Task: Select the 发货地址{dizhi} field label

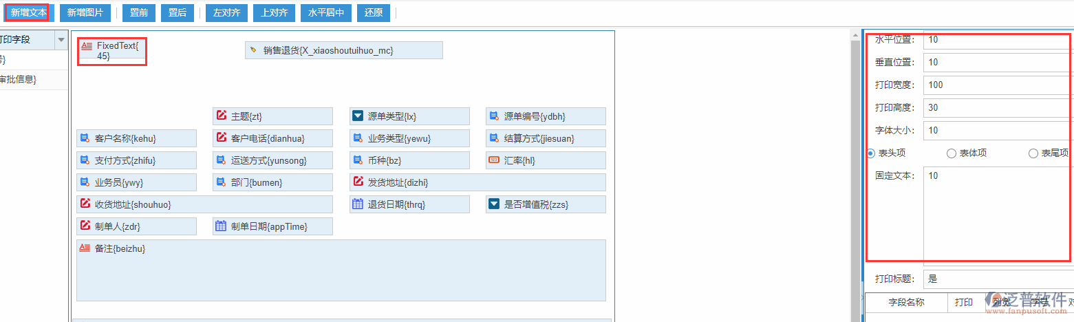Action: coord(398,182)
